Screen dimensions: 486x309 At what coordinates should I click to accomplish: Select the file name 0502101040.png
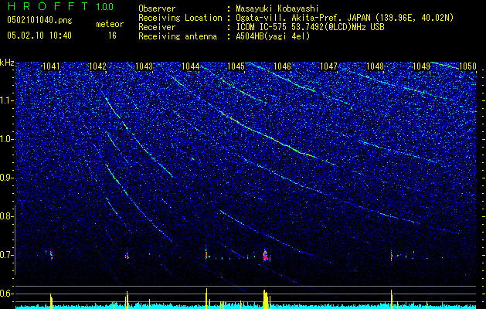point(39,21)
